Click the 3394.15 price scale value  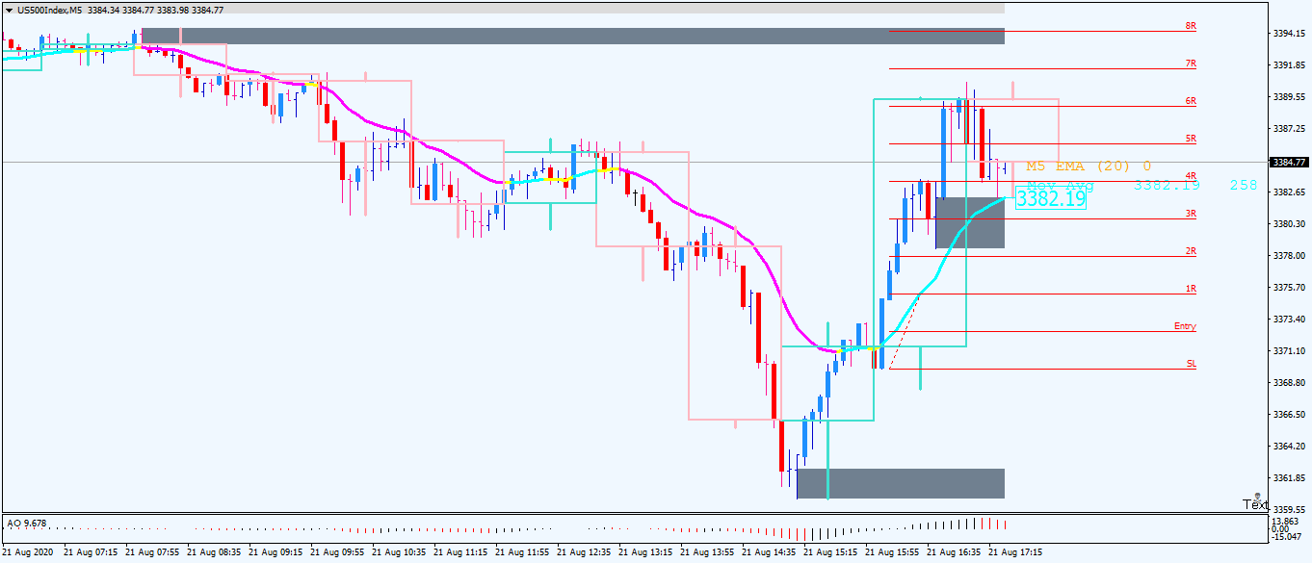pos(1289,34)
